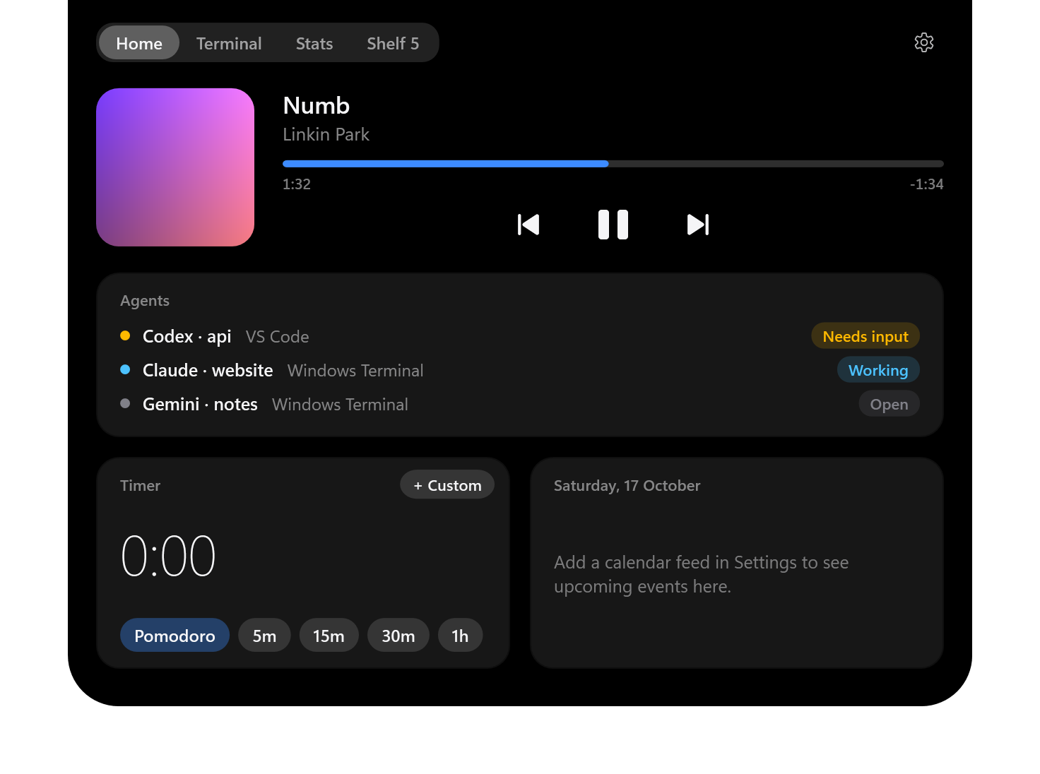Click the Agents section heading
Image resolution: width=1040 pixels, height=774 pixels.
145,301
